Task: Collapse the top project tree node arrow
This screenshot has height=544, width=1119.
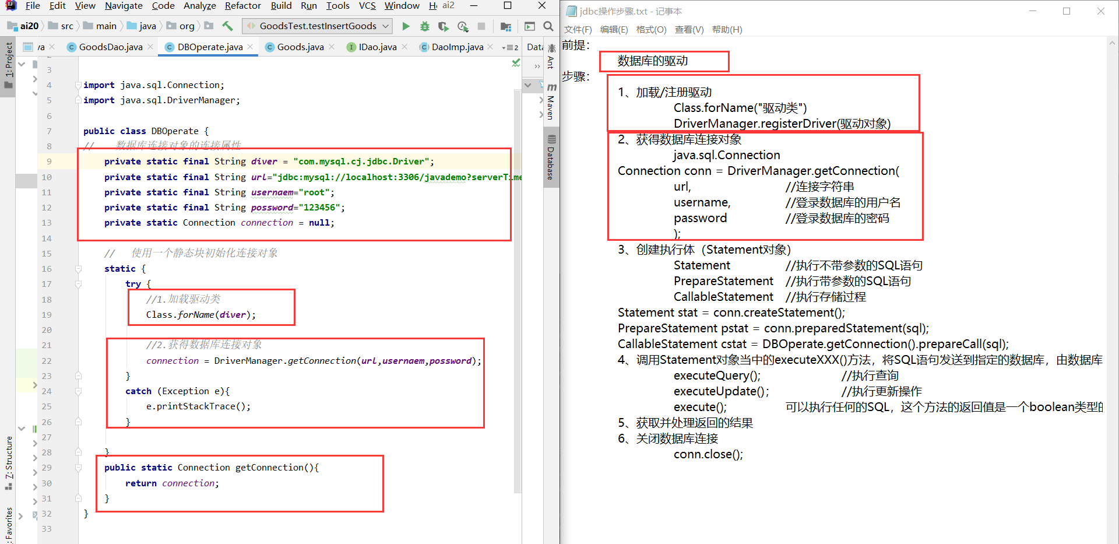Action: pos(22,64)
